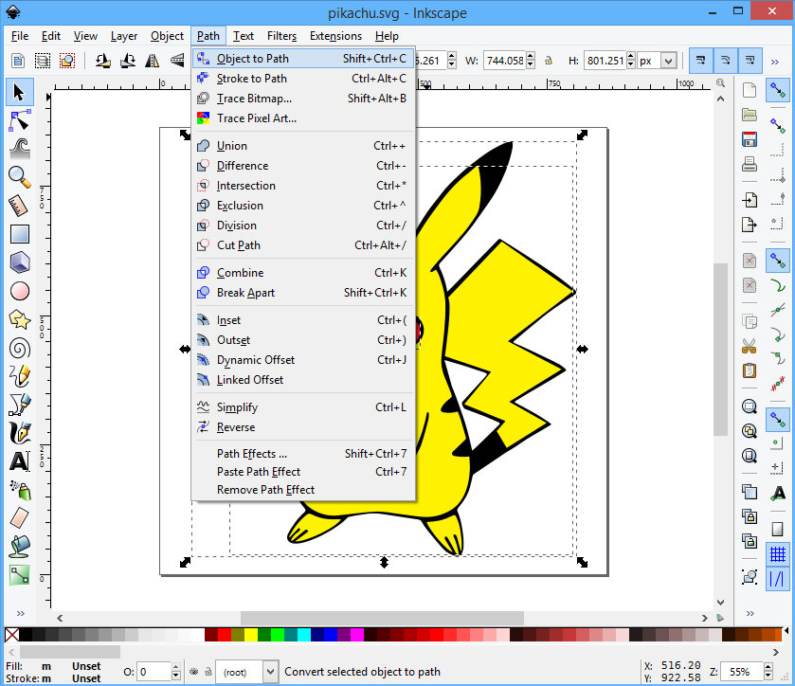Select the Rectangle tool
The image size is (795, 686).
click(19, 234)
